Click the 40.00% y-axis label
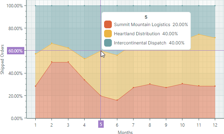The image size is (224, 134). point(15,73)
